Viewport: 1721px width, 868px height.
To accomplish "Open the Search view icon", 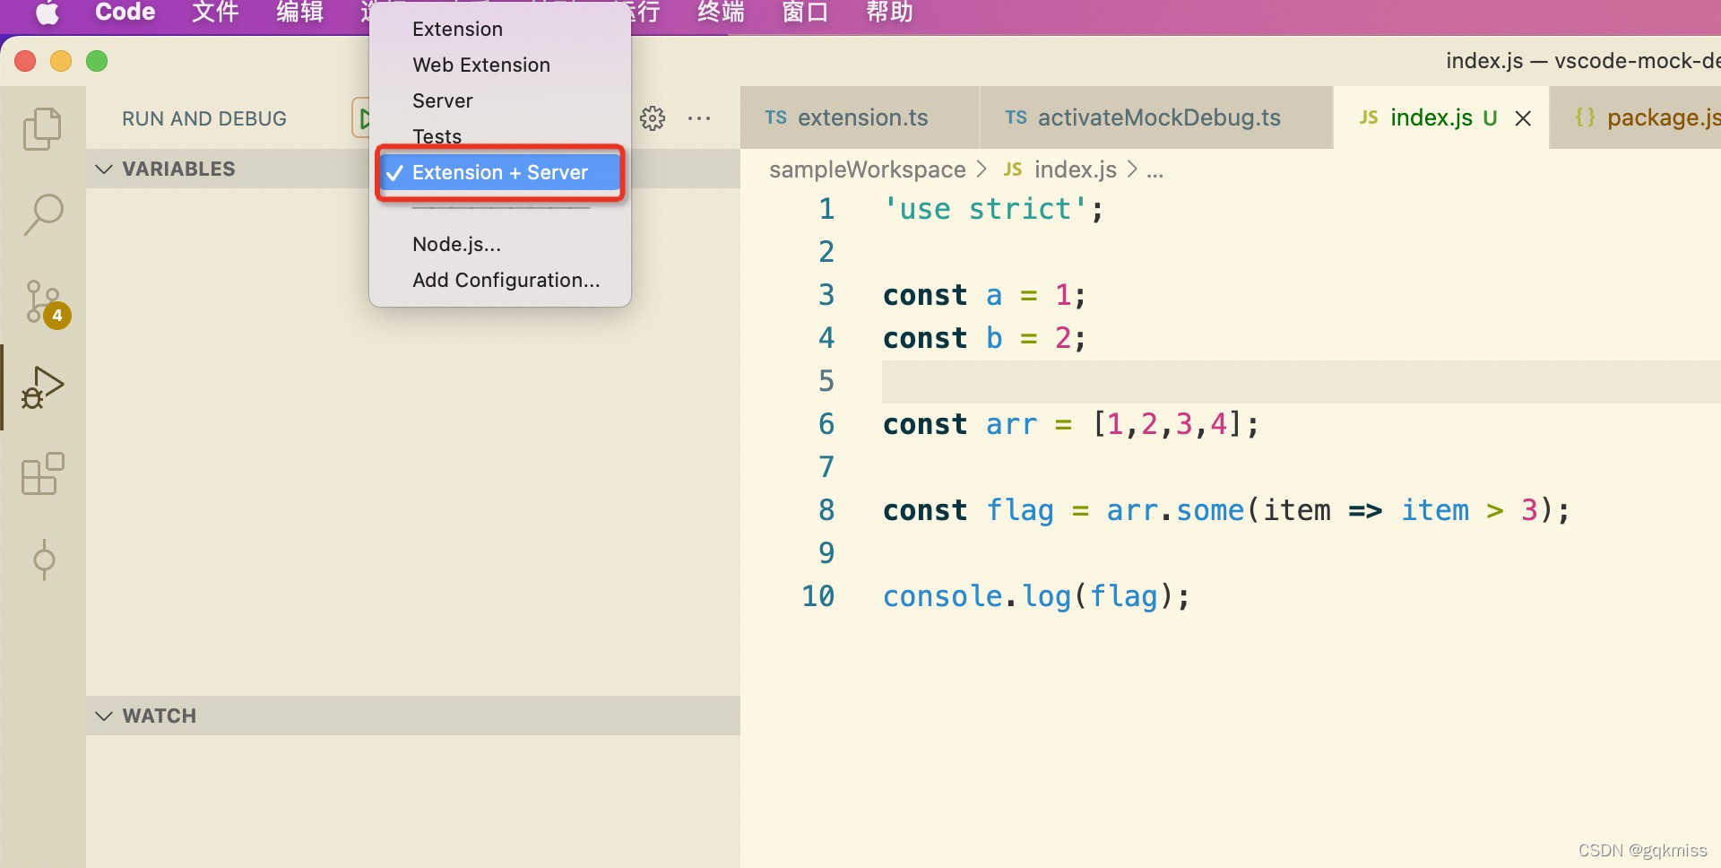I will coord(42,215).
